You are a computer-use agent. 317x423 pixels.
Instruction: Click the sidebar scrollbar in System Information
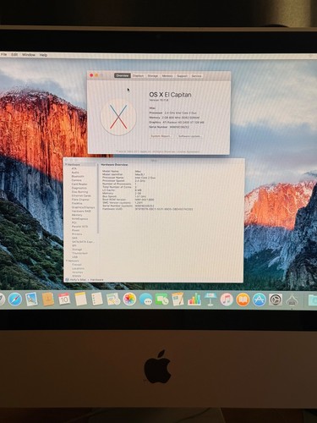[x=98, y=199]
